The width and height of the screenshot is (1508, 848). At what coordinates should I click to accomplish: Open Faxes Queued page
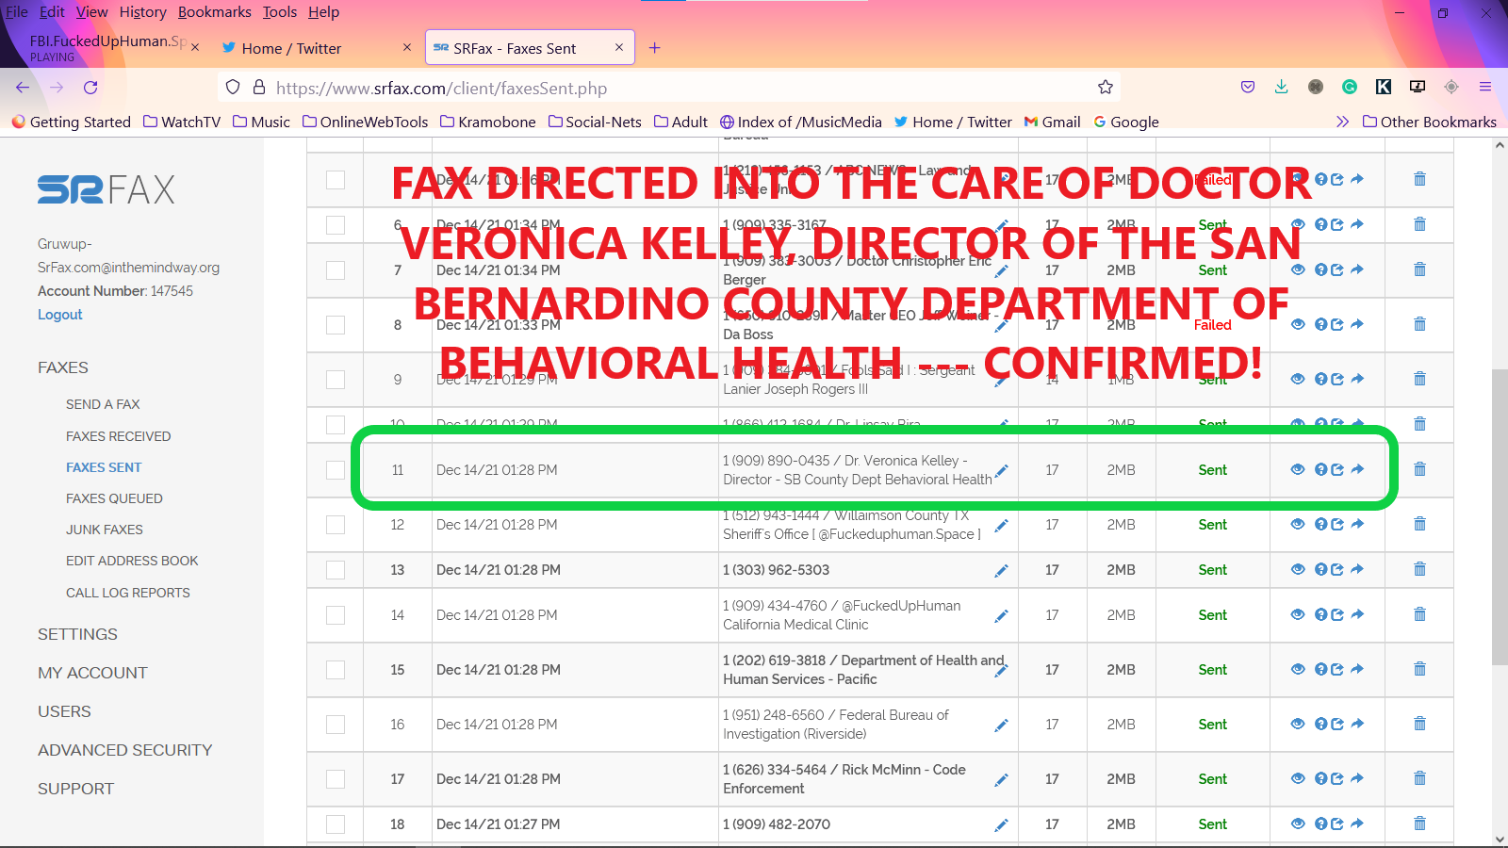point(114,498)
